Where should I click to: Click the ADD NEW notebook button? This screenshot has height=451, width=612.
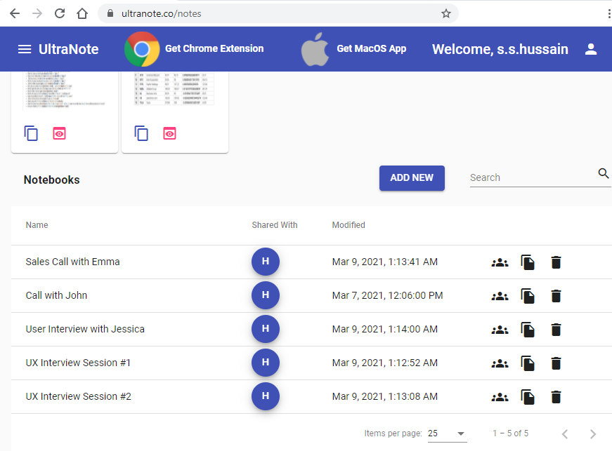[x=412, y=178]
